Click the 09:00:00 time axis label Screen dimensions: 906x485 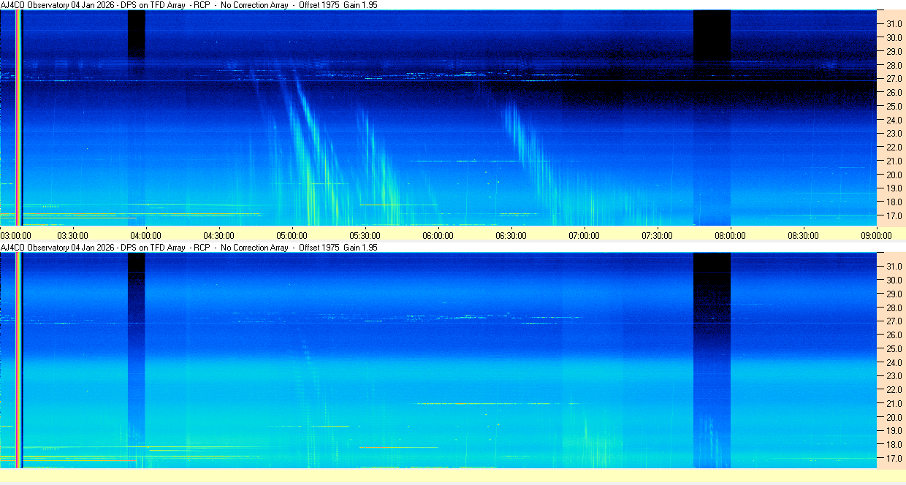click(876, 235)
